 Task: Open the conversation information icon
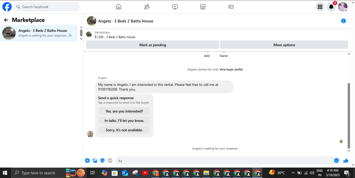344,21
